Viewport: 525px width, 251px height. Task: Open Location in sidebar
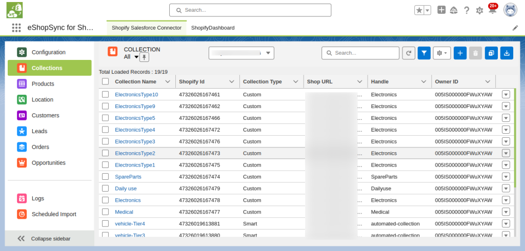click(50, 99)
